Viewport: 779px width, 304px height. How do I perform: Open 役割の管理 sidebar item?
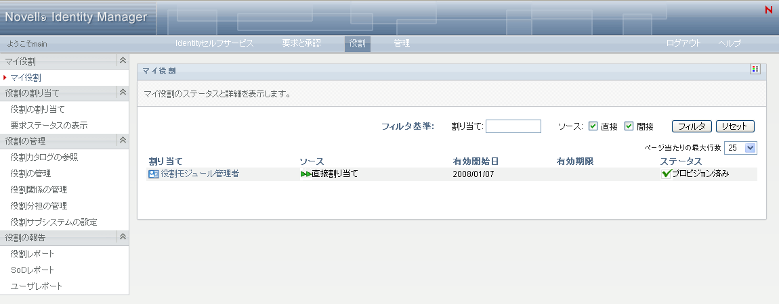[x=30, y=174]
